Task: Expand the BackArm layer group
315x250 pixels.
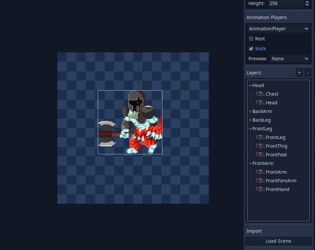Action: (x=250, y=111)
